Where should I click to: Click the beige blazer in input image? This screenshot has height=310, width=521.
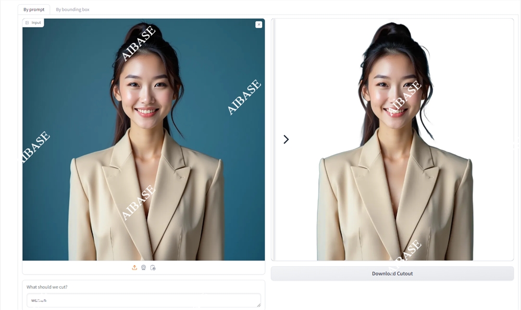[99, 208]
